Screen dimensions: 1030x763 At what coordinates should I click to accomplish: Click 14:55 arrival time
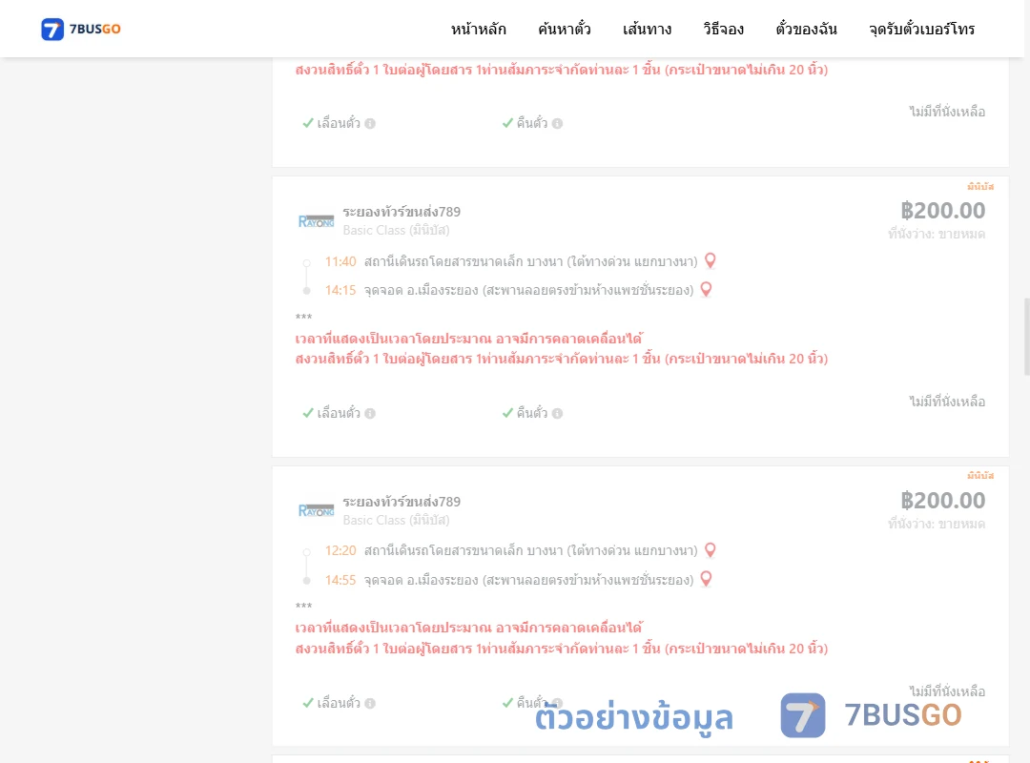(x=340, y=580)
